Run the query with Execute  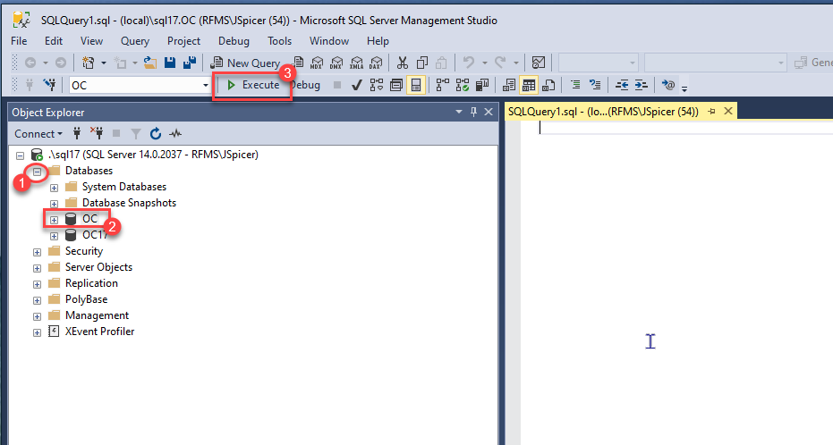[x=253, y=85]
